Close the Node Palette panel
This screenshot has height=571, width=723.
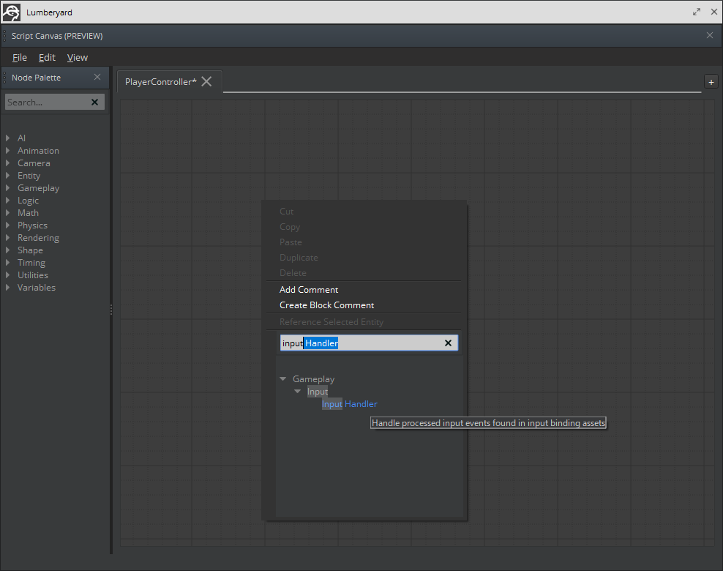pos(97,77)
